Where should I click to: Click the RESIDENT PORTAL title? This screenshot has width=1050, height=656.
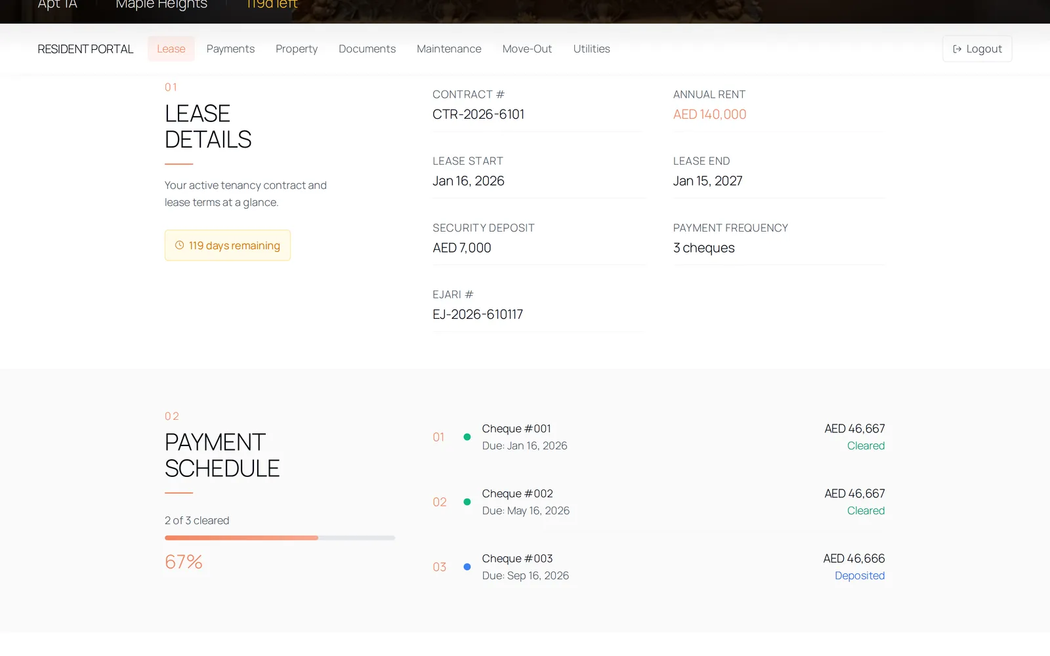(85, 49)
